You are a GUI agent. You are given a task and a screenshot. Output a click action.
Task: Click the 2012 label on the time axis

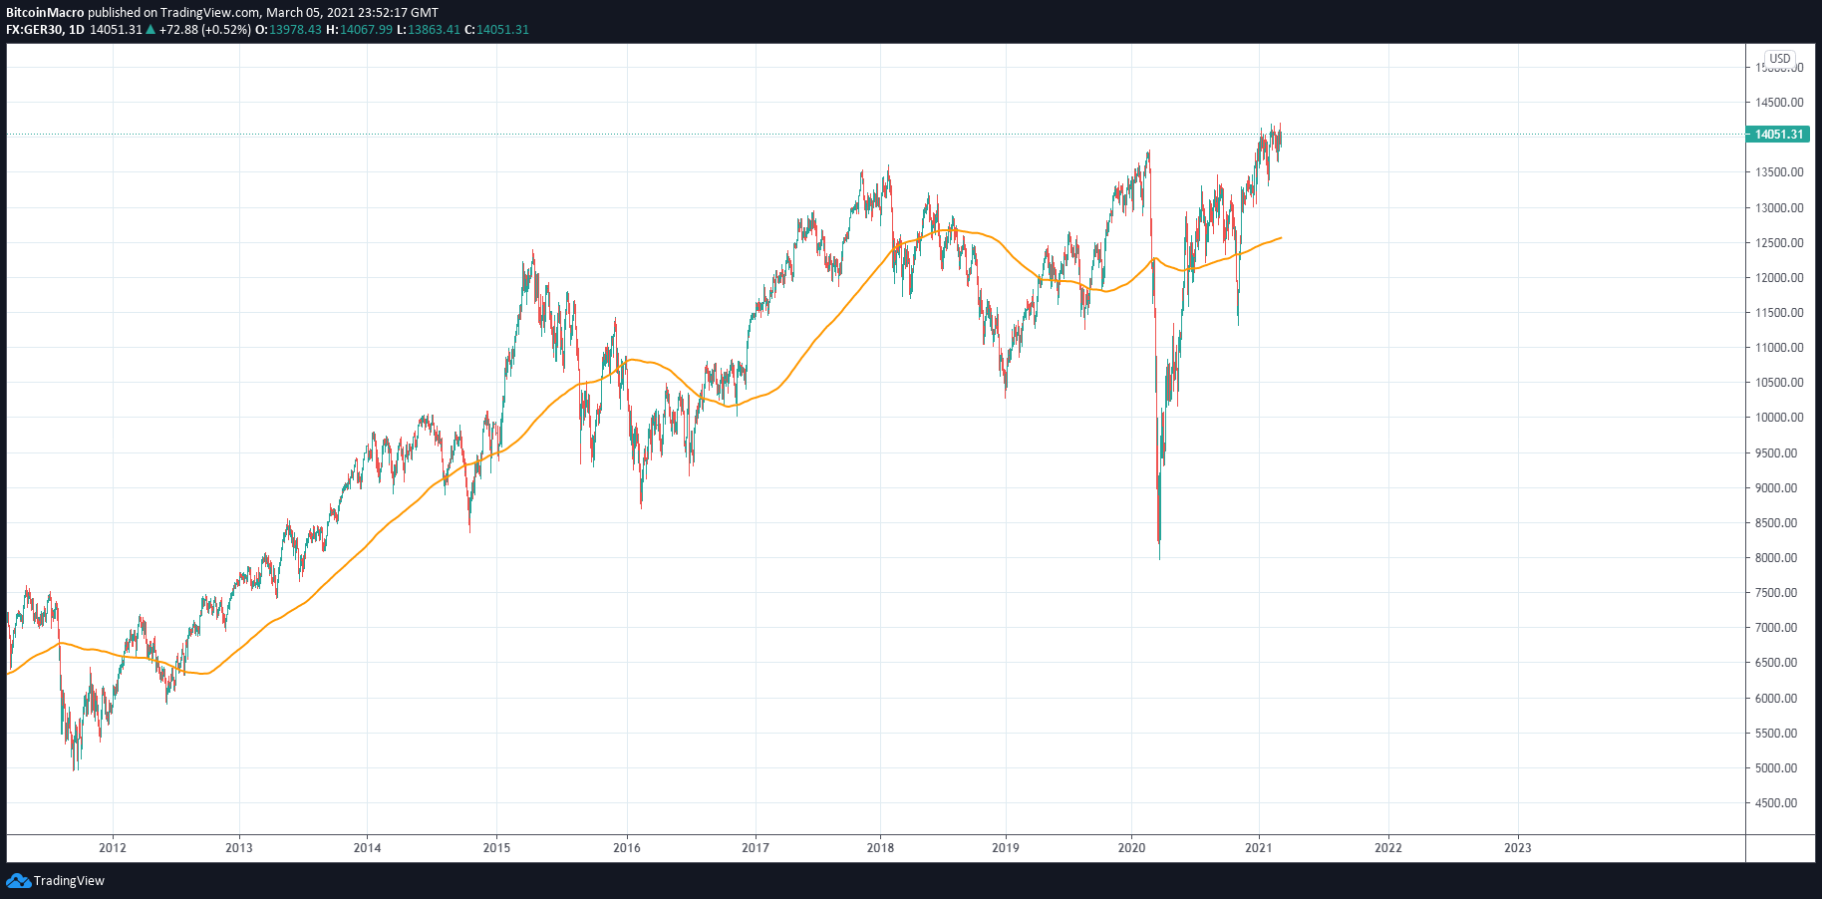coord(113,848)
